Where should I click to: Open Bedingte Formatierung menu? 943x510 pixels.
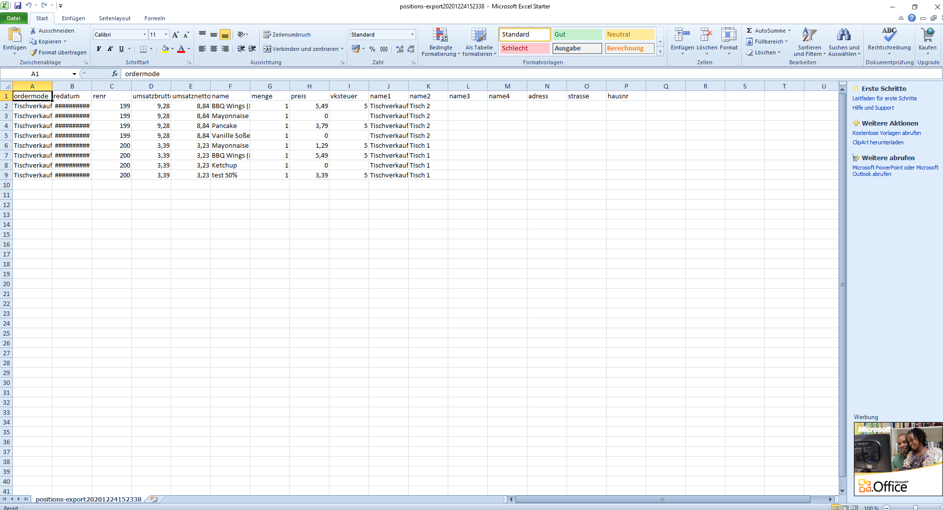pyautogui.click(x=440, y=42)
